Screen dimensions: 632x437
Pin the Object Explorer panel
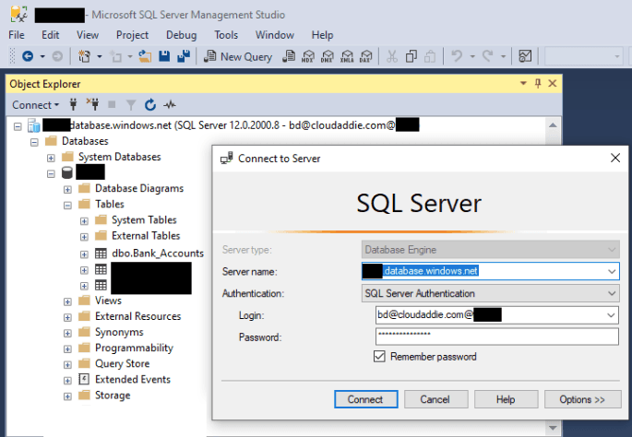538,83
